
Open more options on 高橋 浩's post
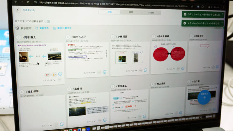(x=100, y=121)
